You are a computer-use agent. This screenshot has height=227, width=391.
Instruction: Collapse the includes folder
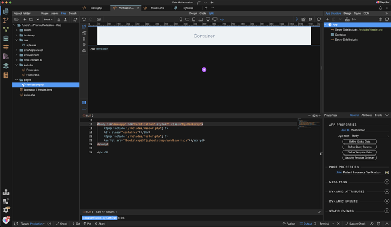[16, 65]
